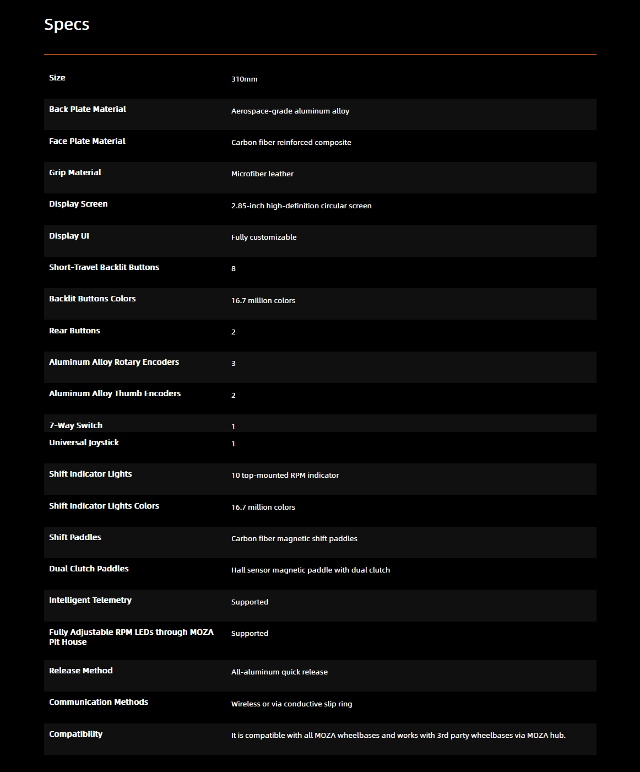Click the Short-Travel Backlit Buttons label
The height and width of the screenshot is (772, 640).
(x=104, y=267)
